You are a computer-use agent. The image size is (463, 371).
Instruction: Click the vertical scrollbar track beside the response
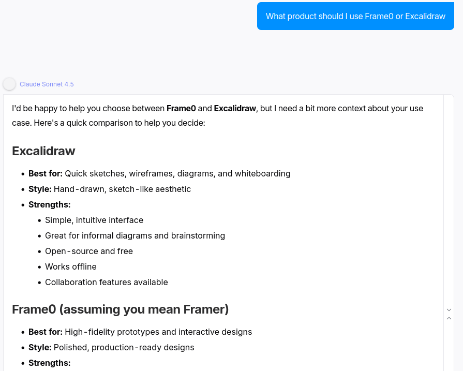tap(449, 207)
